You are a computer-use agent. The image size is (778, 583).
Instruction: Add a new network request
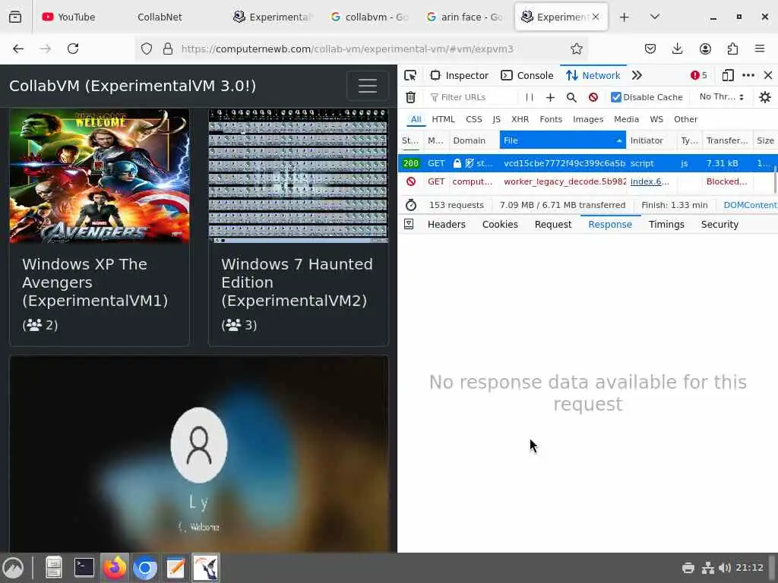point(550,97)
